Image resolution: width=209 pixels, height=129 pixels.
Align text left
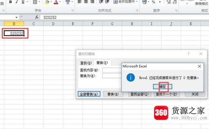pos(80,2)
